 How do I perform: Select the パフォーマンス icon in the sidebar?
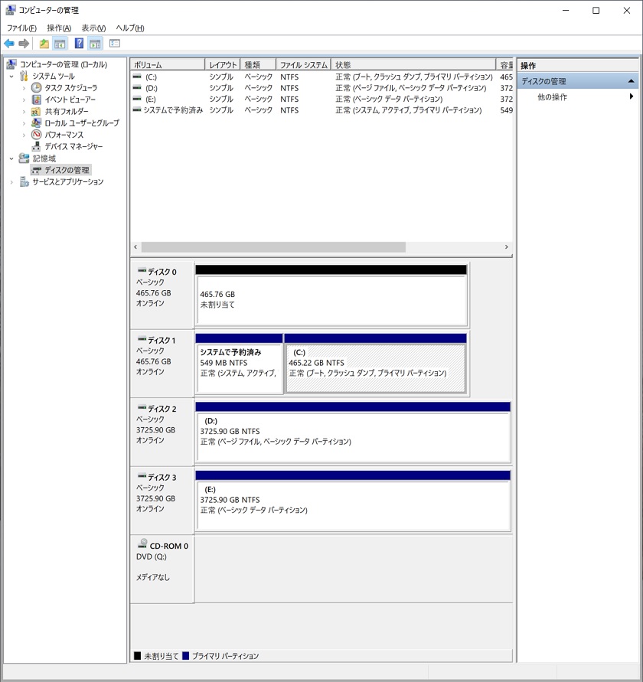(35, 135)
